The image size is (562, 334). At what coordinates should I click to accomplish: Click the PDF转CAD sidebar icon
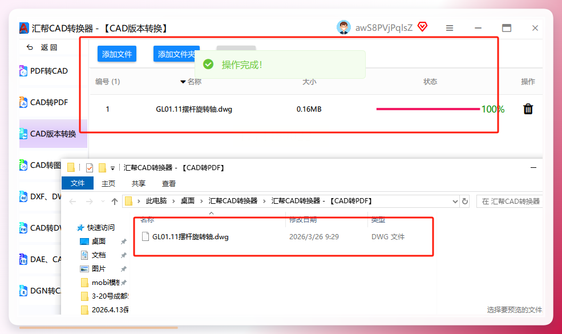[x=23, y=71]
